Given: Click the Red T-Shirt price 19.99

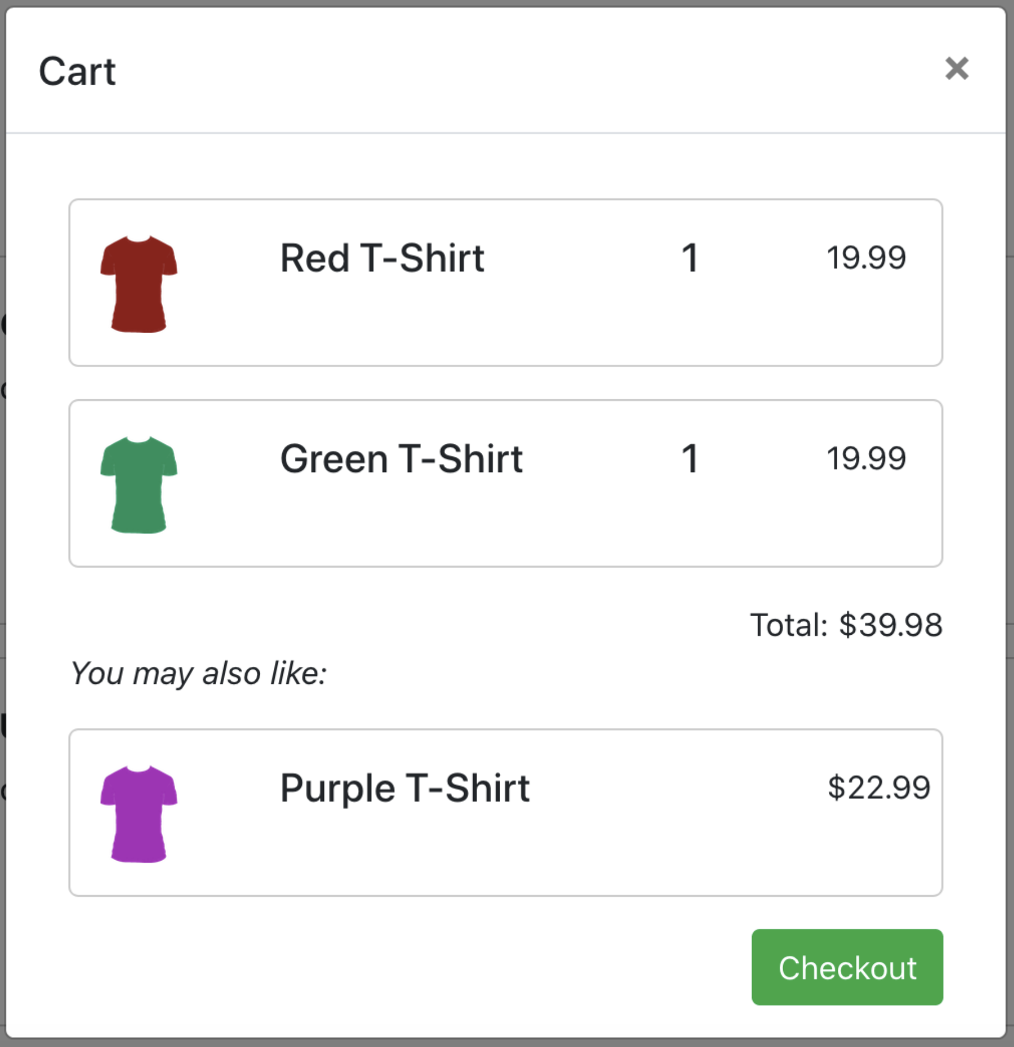Looking at the screenshot, I should pyautogui.click(x=866, y=258).
